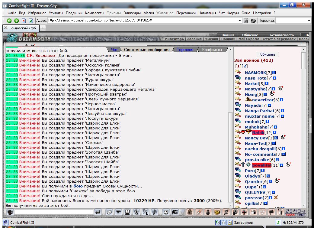Open the Безопасность section in the header

[x=282, y=35]
